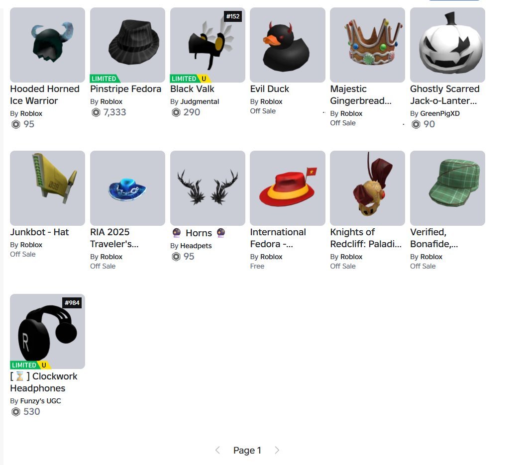Click the 7,333 price text
This screenshot has height=465, width=530.
pyautogui.click(x=114, y=112)
